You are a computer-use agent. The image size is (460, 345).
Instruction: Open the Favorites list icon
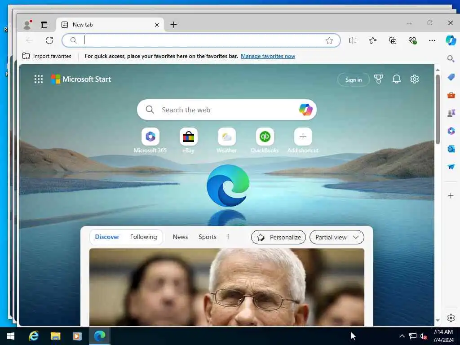373,40
